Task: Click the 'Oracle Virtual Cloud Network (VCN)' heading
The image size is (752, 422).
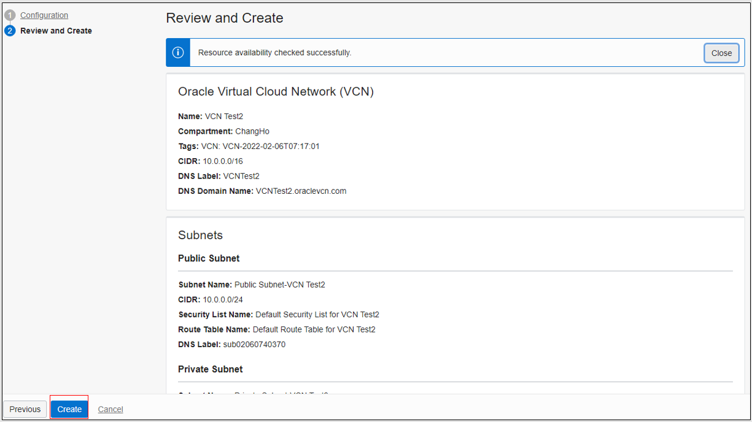Action: [276, 91]
